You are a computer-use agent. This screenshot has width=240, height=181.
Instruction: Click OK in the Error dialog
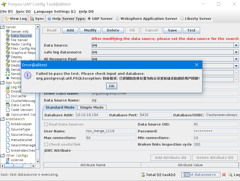(112, 86)
